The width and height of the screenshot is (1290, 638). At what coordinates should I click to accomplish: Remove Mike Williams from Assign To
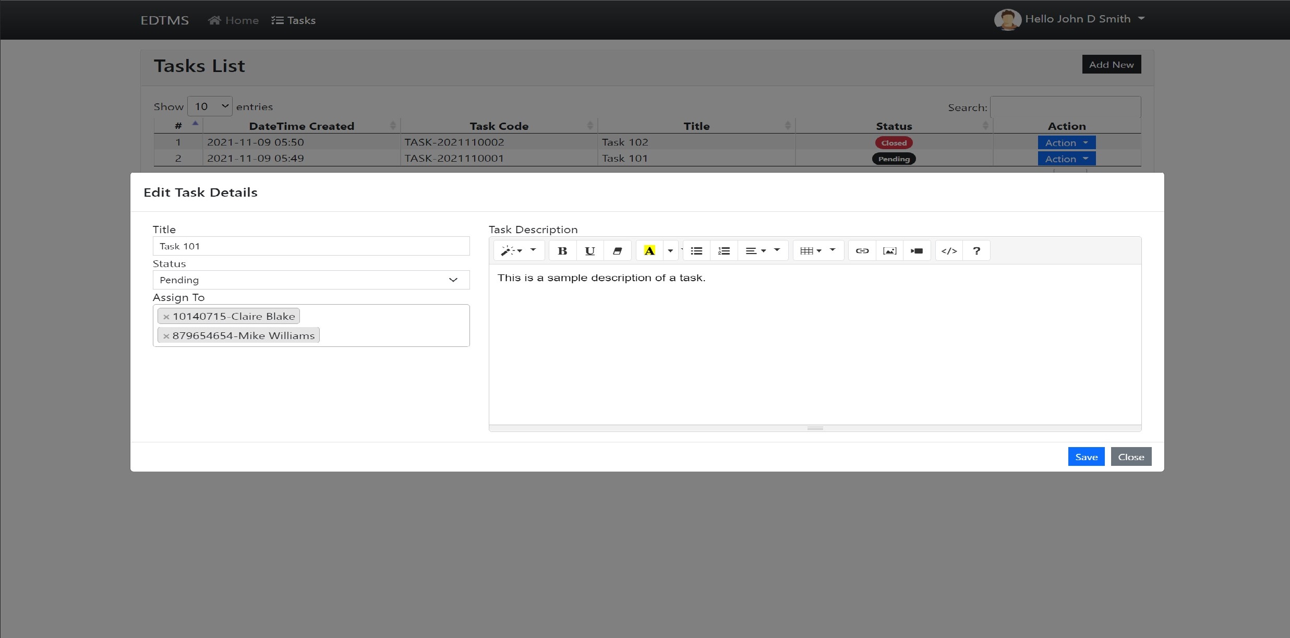tap(165, 335)
